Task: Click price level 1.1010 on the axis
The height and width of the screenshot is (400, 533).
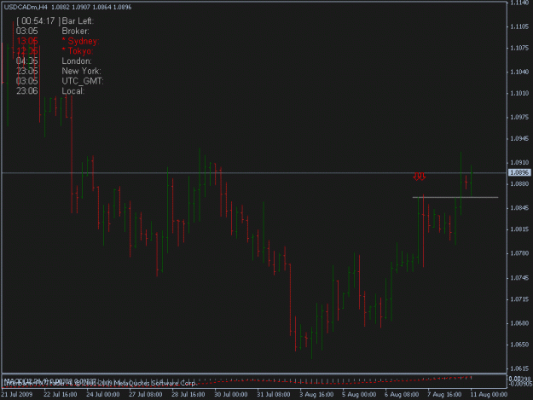Action: [519, 93]
